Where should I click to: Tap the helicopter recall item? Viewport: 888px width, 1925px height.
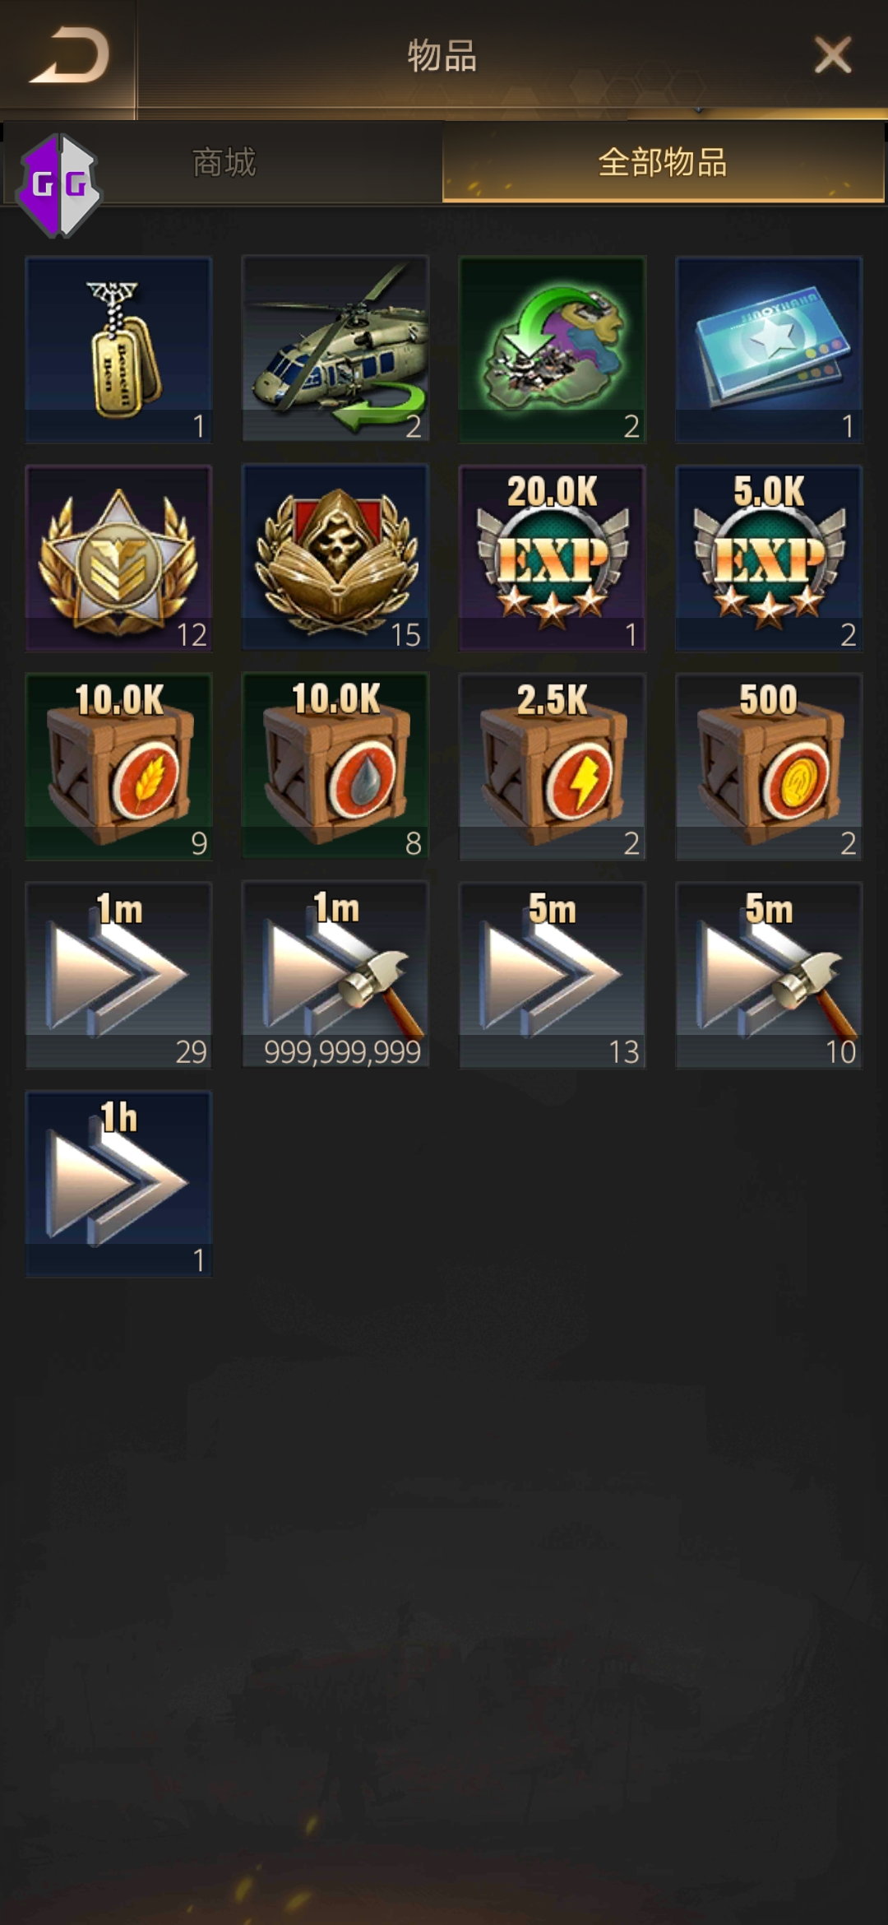point(335,350)
